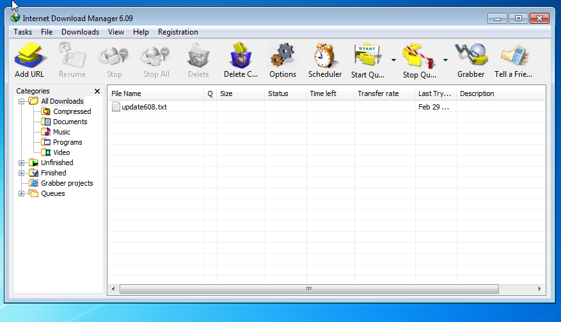Viewport: 561px width, 322px height.
Task: Sort by Time left column header
Action: [331, 93]
